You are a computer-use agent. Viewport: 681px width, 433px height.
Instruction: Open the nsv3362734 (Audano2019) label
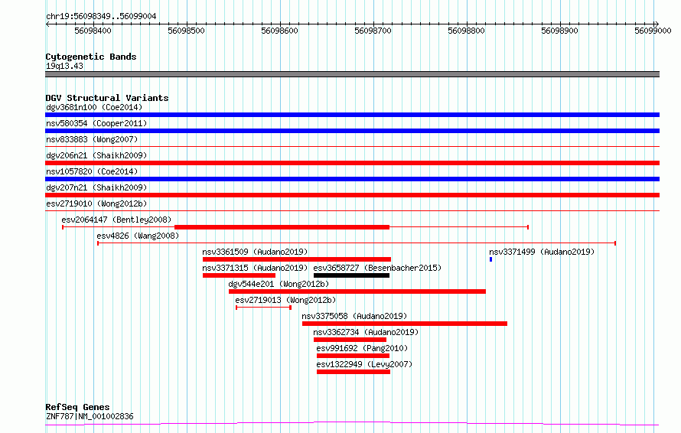366,332
